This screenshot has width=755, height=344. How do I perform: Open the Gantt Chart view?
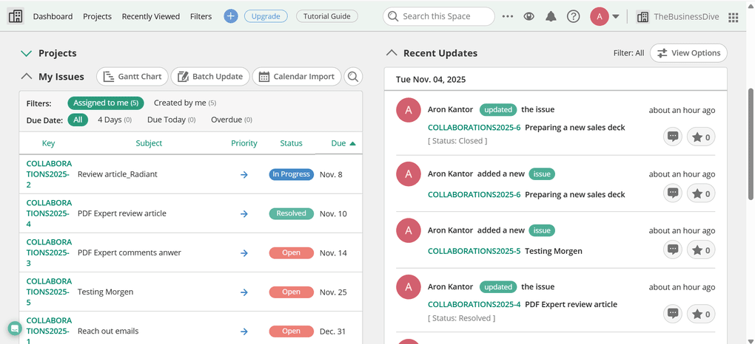coord(132,76)
